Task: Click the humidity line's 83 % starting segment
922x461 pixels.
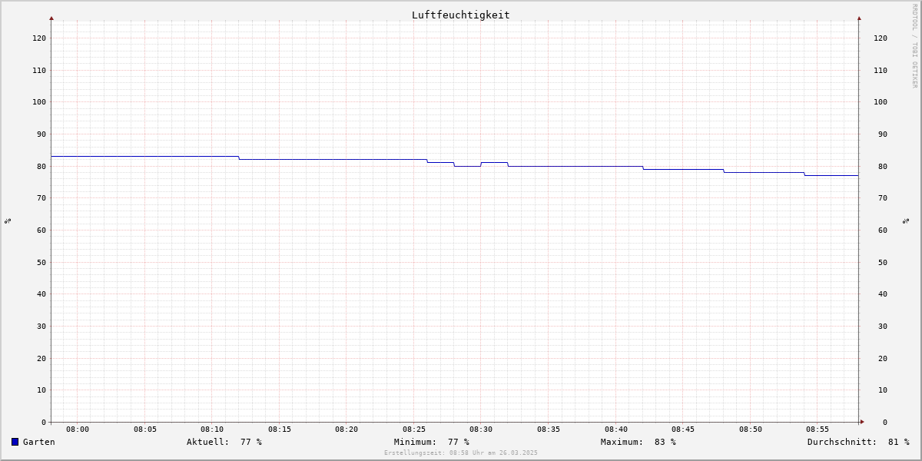Action: (x=145, y=156)
